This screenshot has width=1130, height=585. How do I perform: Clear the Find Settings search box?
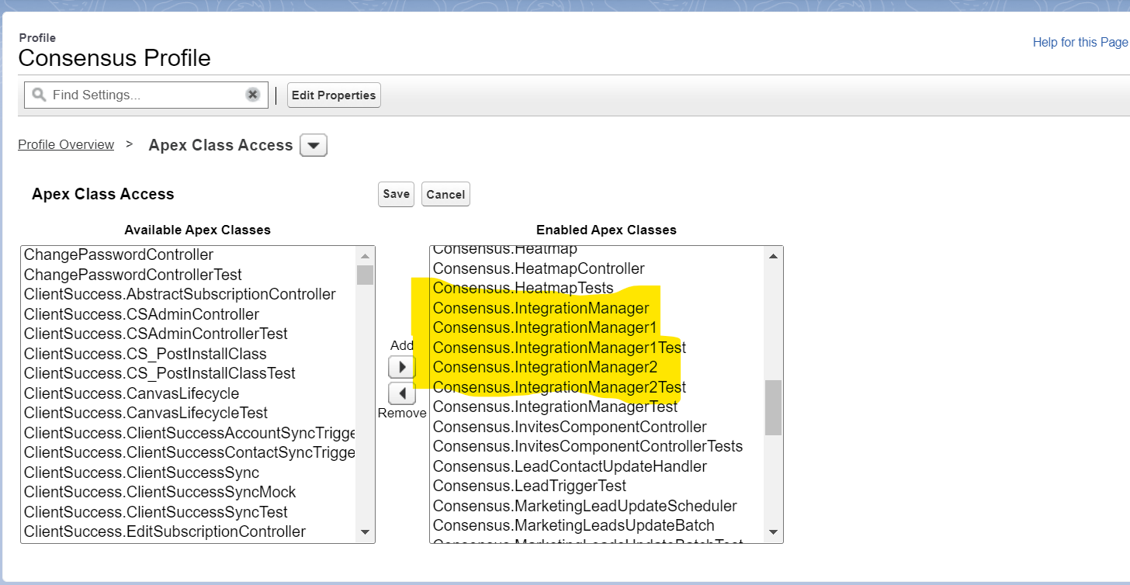(x=253, y=95)
